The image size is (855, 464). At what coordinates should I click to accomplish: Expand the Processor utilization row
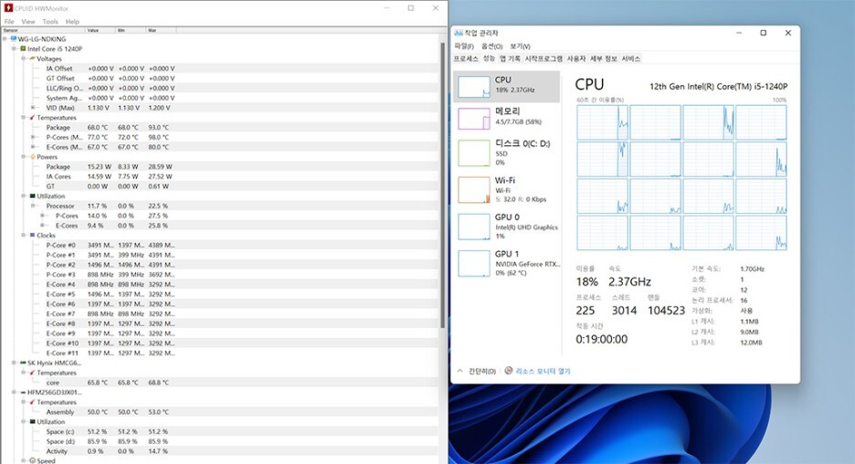tap(33, 206)
